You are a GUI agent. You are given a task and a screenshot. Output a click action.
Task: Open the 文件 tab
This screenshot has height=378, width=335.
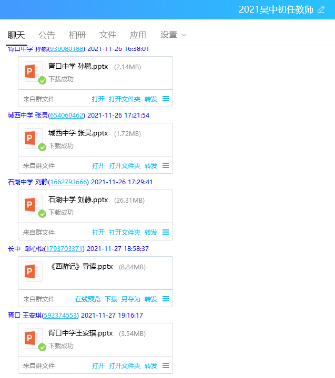(107, 35)
